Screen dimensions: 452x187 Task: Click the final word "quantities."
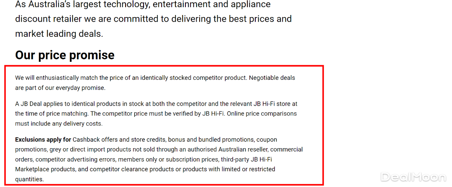click(29, 179)
